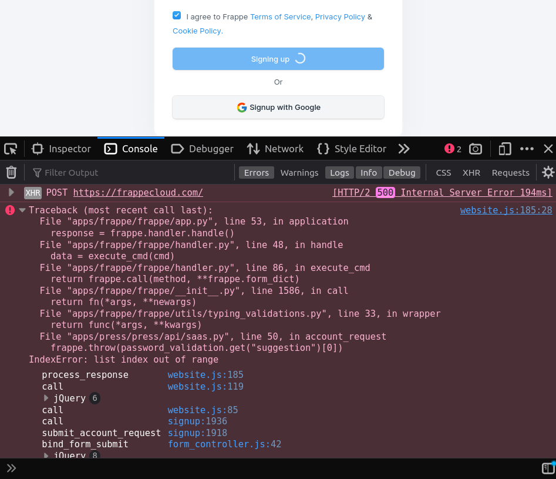Take a screenshot using the camera icon
Viewport: 556px width, 479px height.
click(x=475, y=149)
